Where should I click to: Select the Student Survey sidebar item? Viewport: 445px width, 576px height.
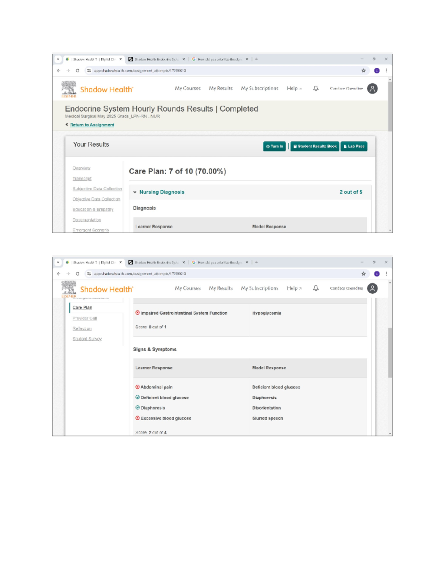[87, 339]
